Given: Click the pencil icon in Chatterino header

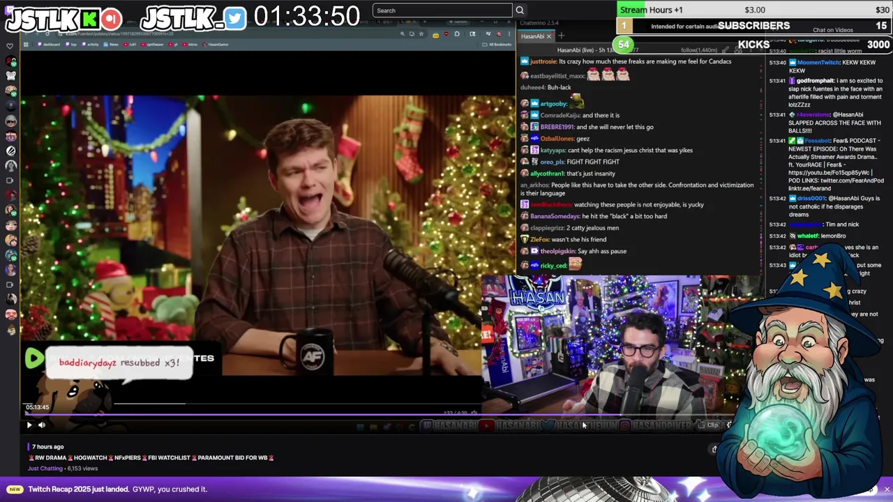Looking at the screenshot, I should 726,50.
